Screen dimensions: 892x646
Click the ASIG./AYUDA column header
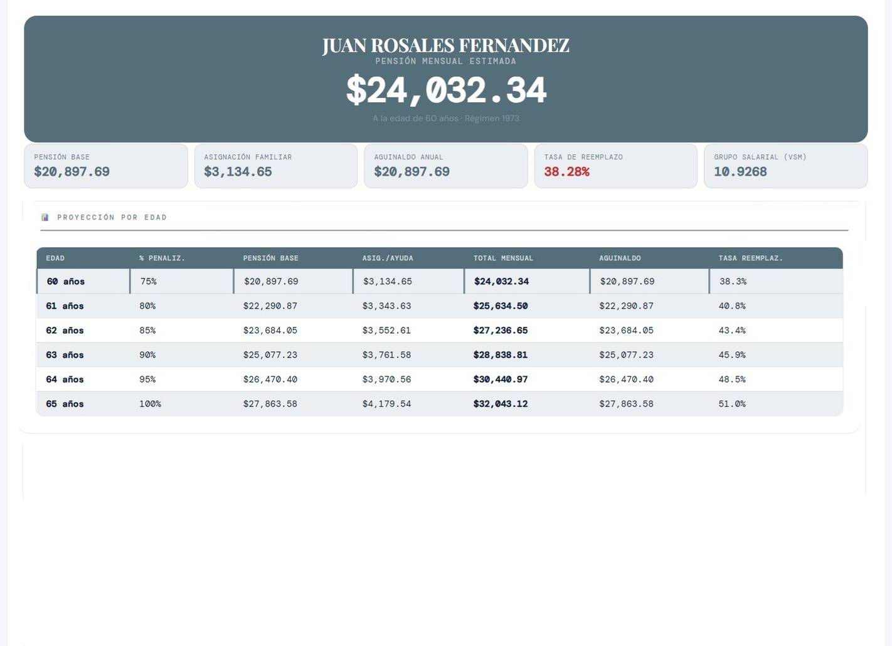[x=388, y=258]
